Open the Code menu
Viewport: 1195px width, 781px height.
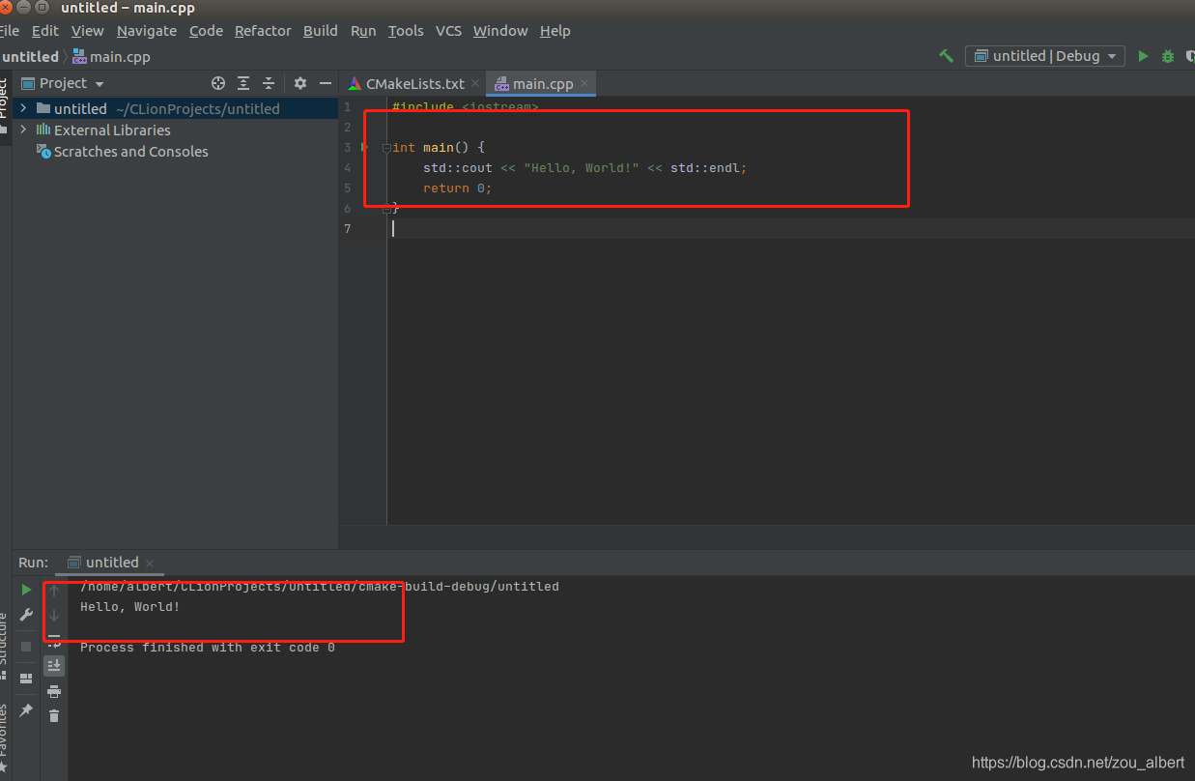tap(206, 31)
